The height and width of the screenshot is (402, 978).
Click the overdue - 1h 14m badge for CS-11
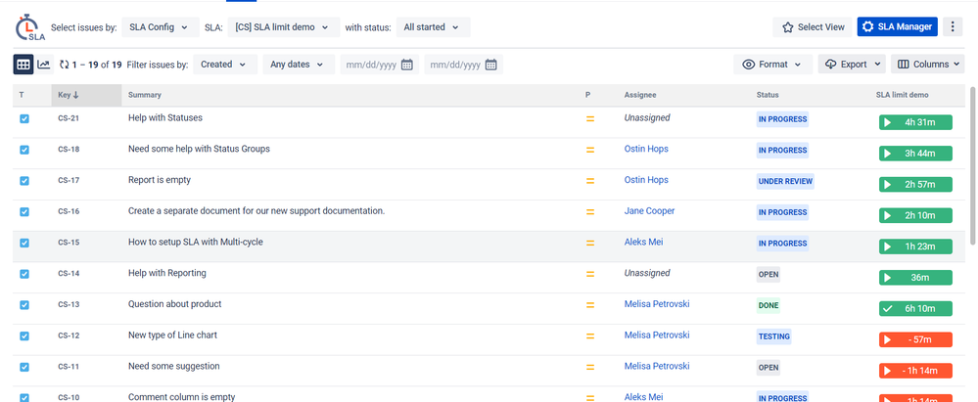click(915, 371)
